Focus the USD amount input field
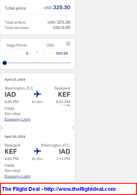This screenshot has height=195, width=137. click(x=57, y=53)
